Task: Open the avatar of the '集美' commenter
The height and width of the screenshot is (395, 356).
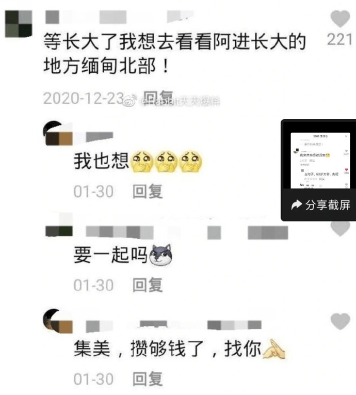Action: tap(58, 321)
